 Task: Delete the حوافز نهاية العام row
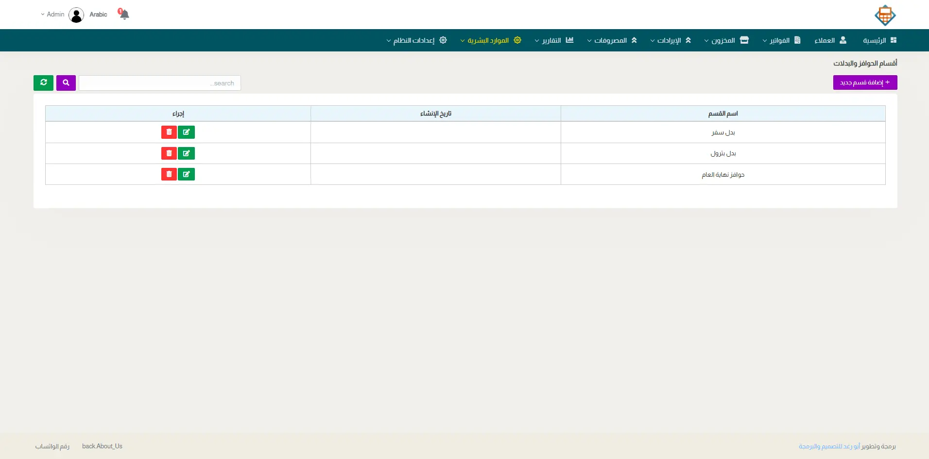(169, 174)
